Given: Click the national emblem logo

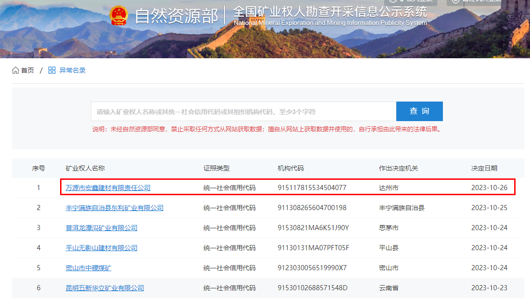Looking at the screenshot, I should pyautogui.click(x=119, y=15).
